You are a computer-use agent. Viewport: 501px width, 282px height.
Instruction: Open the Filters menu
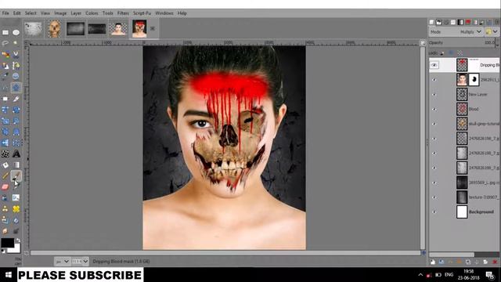pos(123,13)
